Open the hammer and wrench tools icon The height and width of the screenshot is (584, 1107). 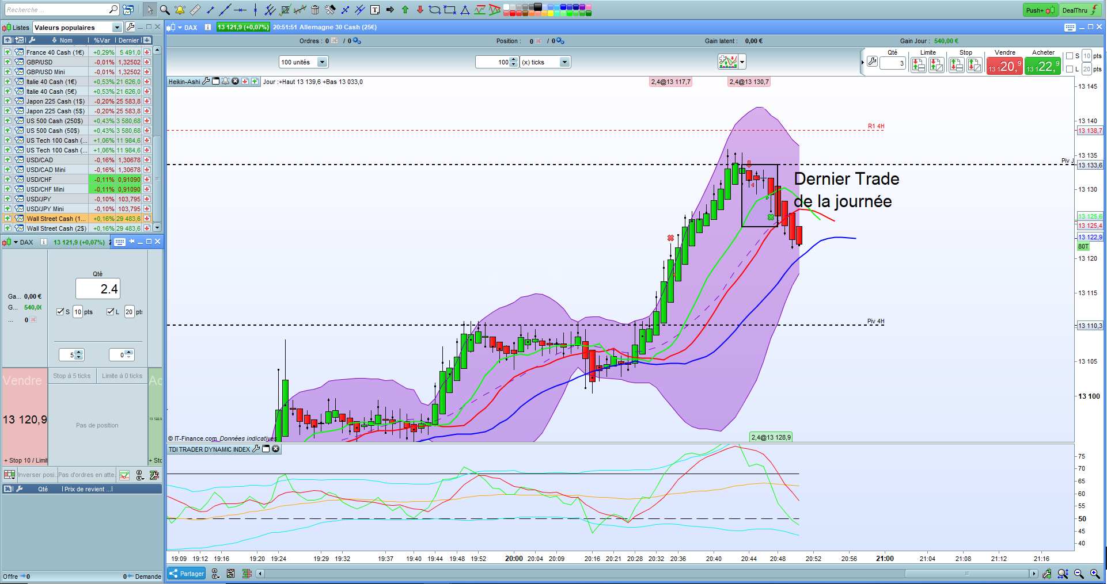click(x=330, y=10)
